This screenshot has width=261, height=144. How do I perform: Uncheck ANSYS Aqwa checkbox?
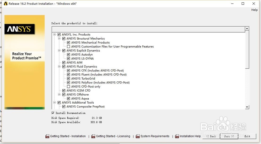tap(68, 99)
